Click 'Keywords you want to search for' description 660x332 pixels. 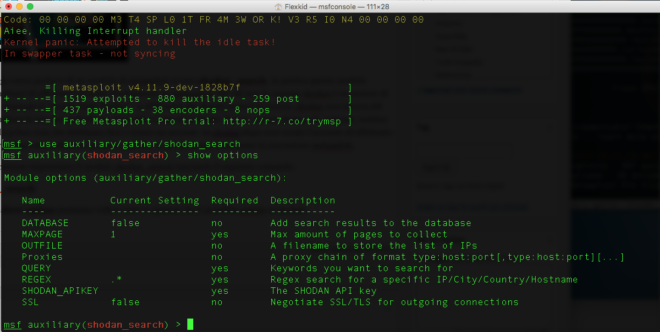pos(362,268)
